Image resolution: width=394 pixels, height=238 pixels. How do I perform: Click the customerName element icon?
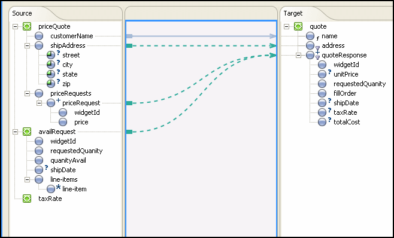tap(39, 36)
